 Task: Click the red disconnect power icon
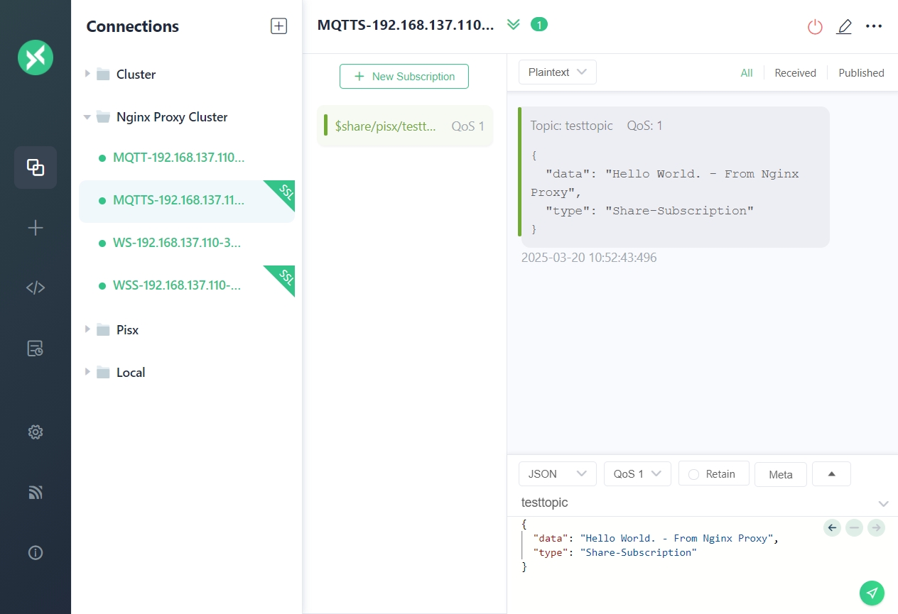click(815, 27)
